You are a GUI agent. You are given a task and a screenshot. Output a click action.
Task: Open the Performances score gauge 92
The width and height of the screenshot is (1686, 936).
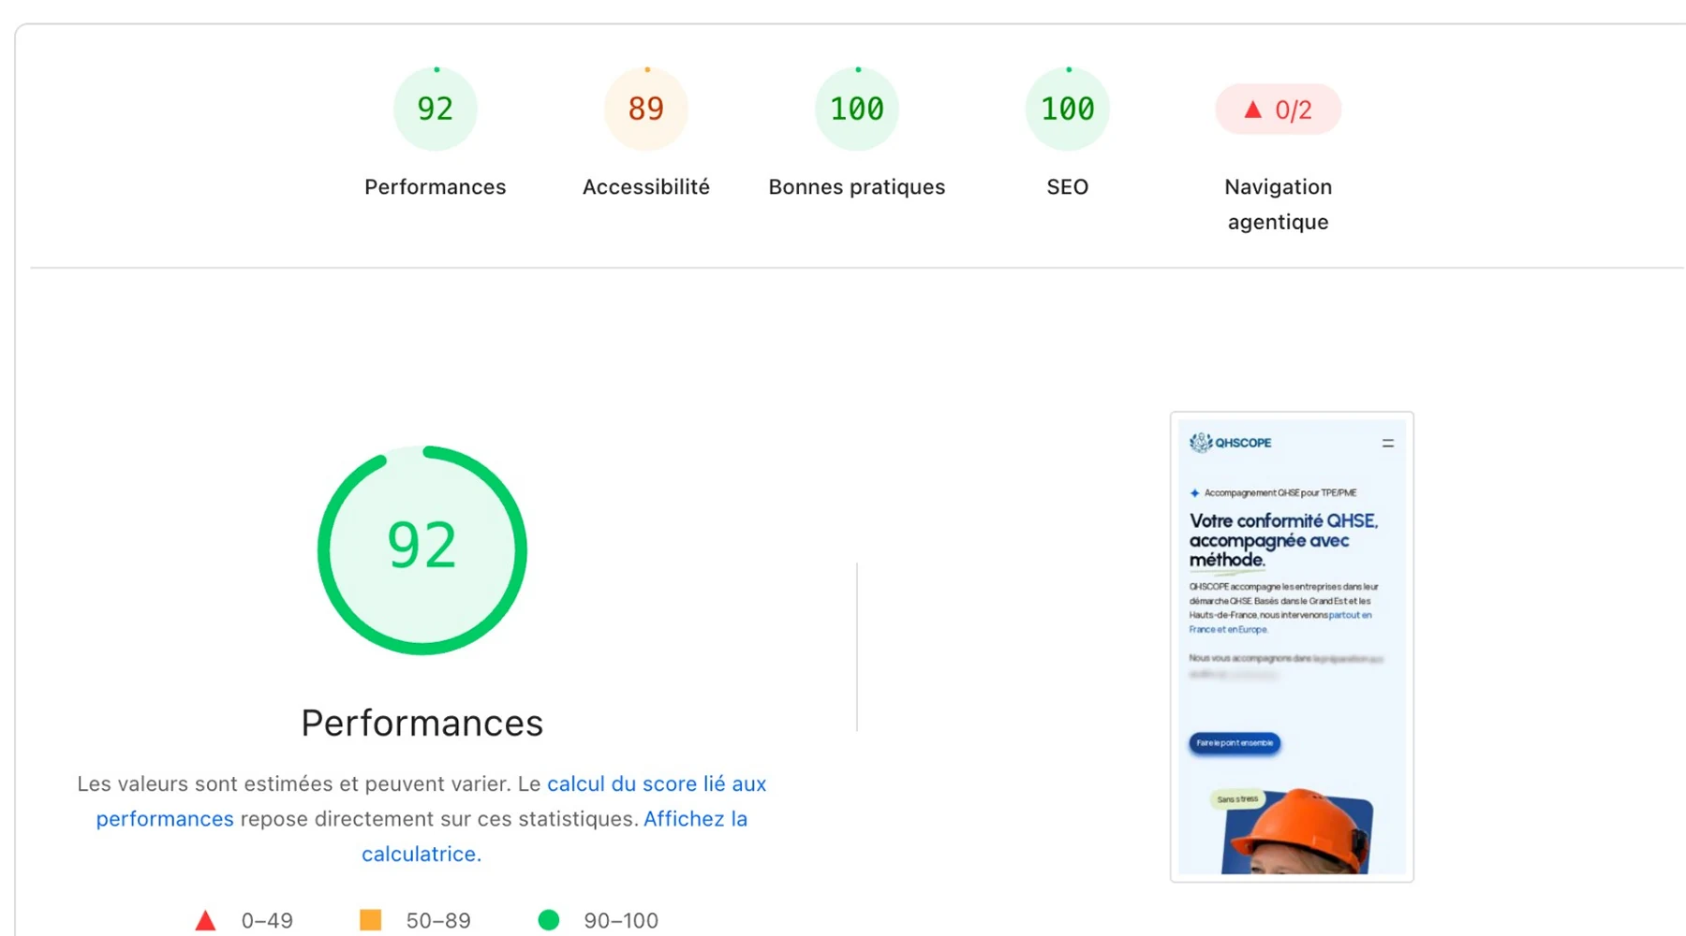click(436, 109)
